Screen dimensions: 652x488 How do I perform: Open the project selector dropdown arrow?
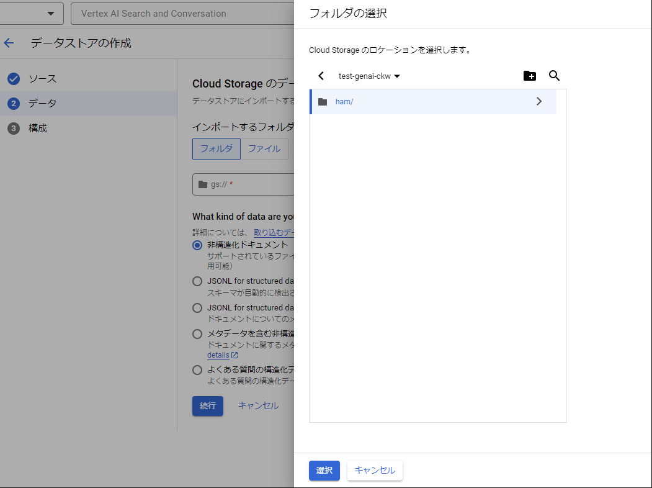[52, 13]
